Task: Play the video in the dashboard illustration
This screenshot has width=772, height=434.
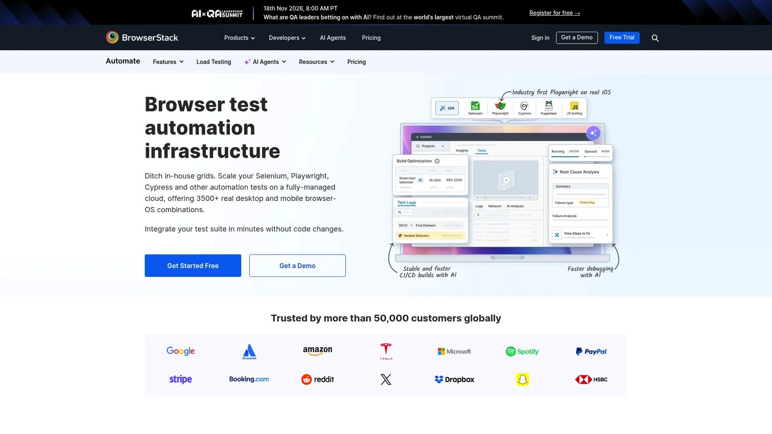Action: click(x=506, y=180)
